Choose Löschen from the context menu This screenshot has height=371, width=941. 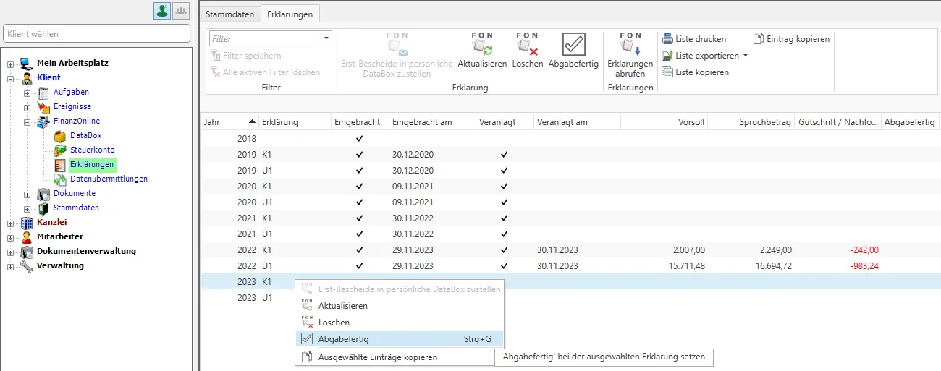[400, 323]
